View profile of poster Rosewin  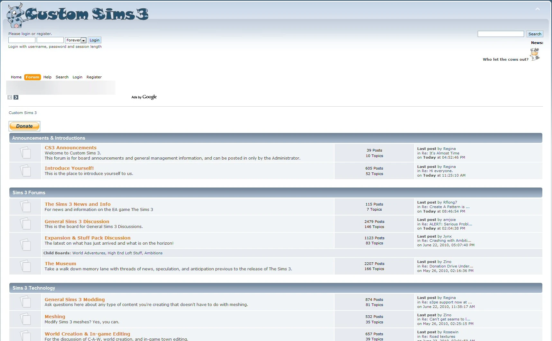(x=451, y=332)
